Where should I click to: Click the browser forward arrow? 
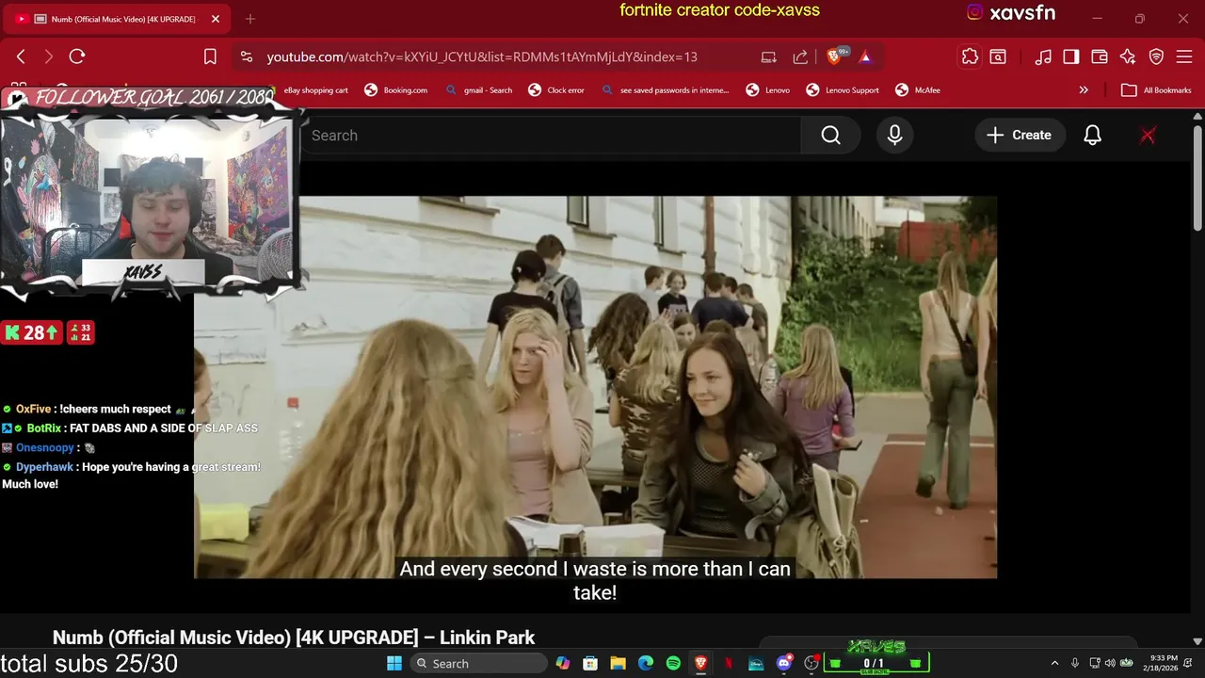coord(49,56)
